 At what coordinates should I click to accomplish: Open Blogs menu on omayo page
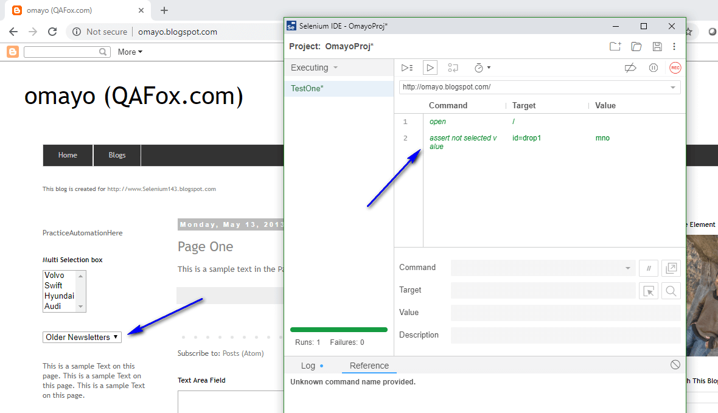pyautogui.click(x=117, y=155)
